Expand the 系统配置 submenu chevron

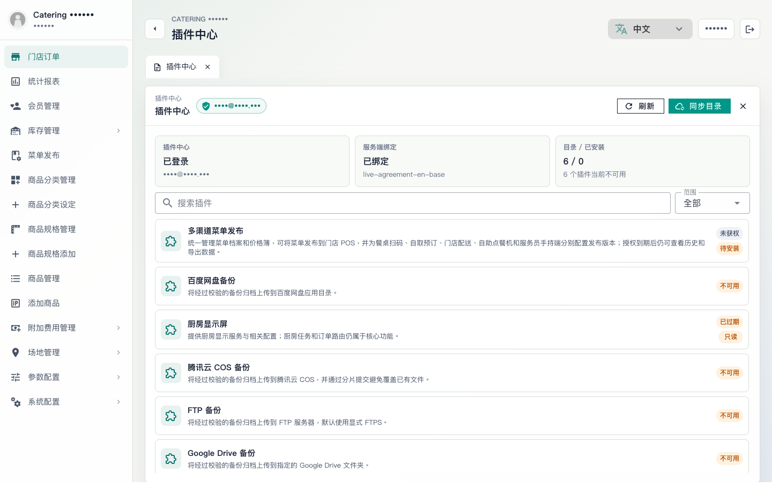(118, 402)
